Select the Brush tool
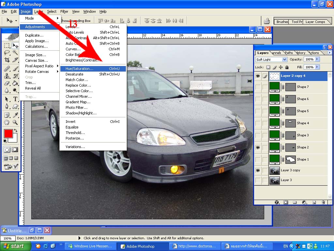Screen dimensions: 334x251 tap(15, 69)
